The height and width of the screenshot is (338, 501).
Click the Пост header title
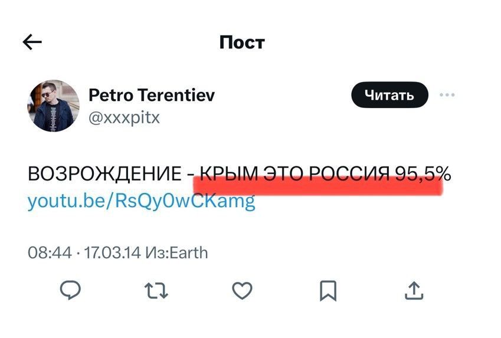pyautogui.click(x=242, y=42)
